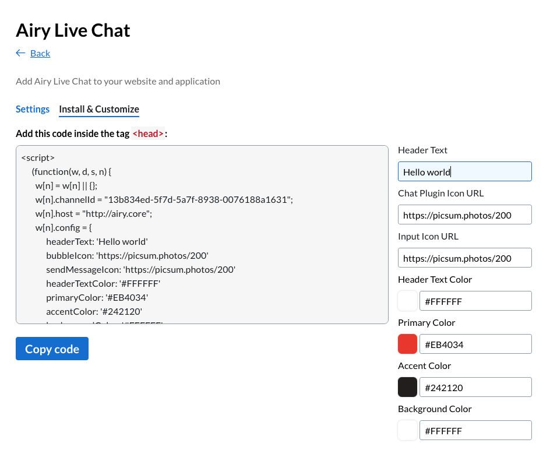The image size is (557, 450).
Task: Edit the Background Color hex value field
Action: (475, 430)
